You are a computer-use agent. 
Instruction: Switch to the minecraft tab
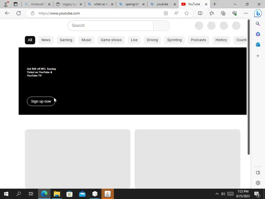37,4
